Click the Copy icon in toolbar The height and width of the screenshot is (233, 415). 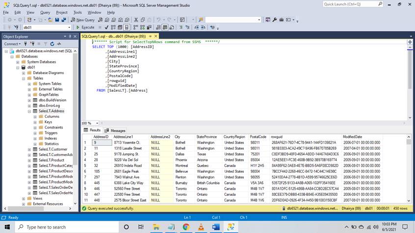[143, 20]
